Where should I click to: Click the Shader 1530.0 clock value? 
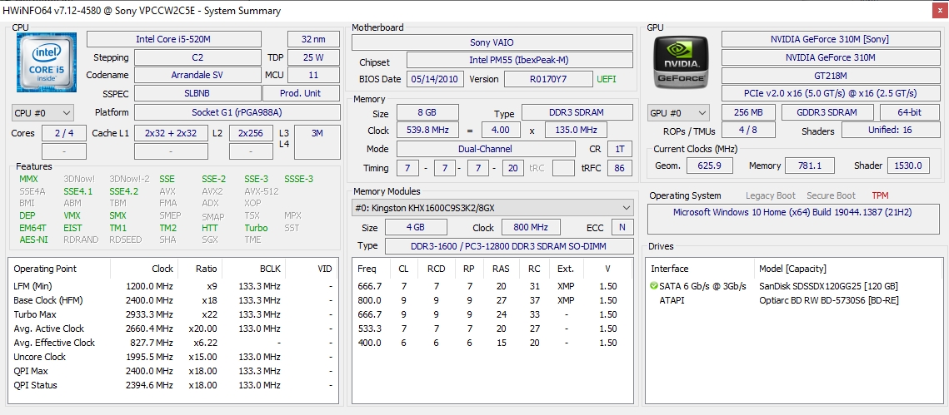[x=909, y=166]
